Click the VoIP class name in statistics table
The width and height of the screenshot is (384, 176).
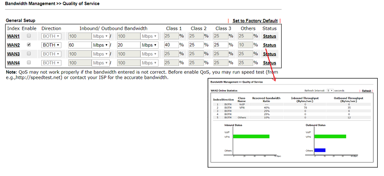tap(241, 105)
